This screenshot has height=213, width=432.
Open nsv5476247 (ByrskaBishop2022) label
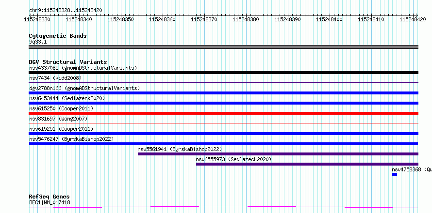[x=71, y=139]
